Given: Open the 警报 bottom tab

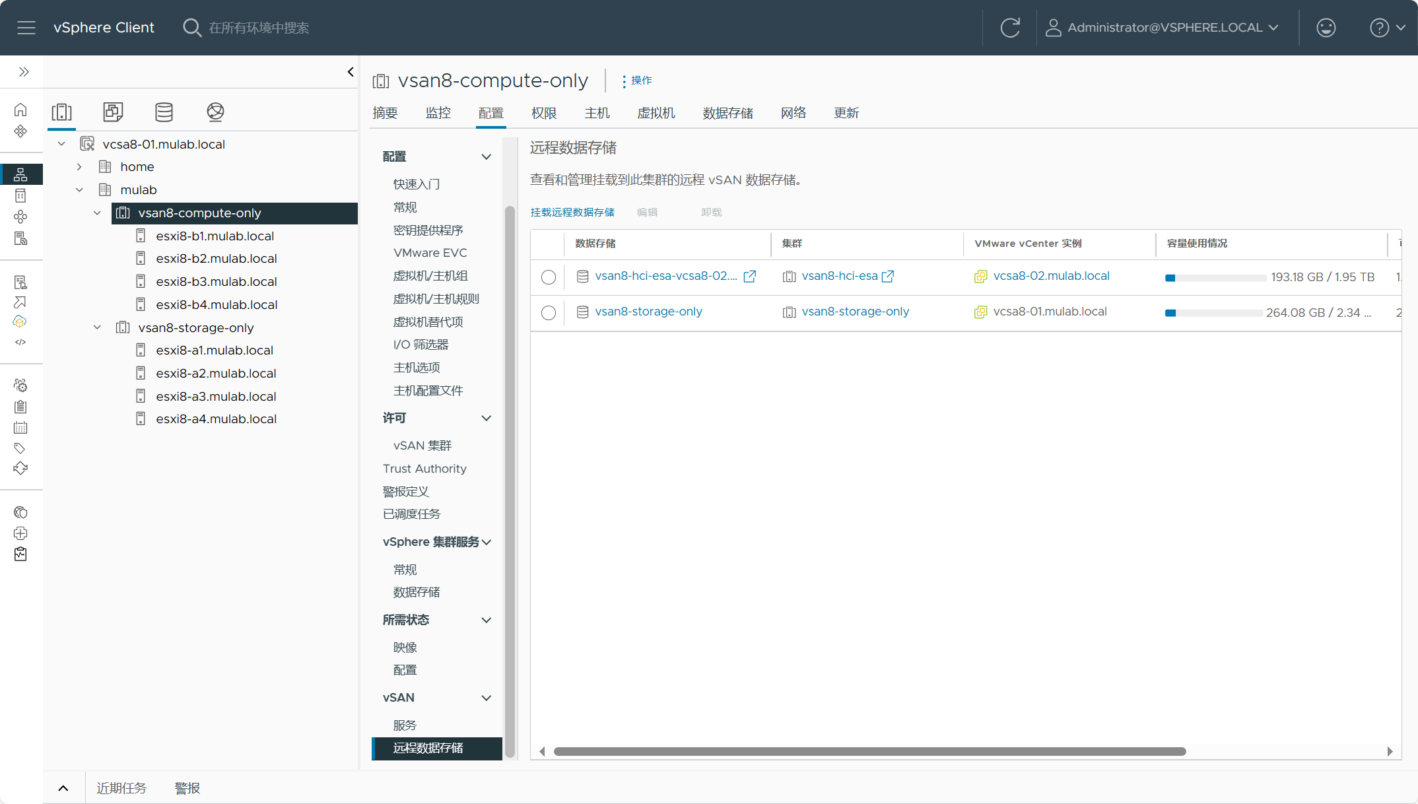Looking at the screenshot, I should tap(187, 788).
